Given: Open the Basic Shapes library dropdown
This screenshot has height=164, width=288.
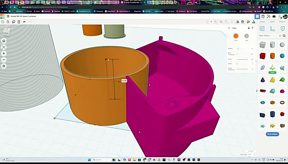Looking at the screenshot, I should click(x=270, y=36).
